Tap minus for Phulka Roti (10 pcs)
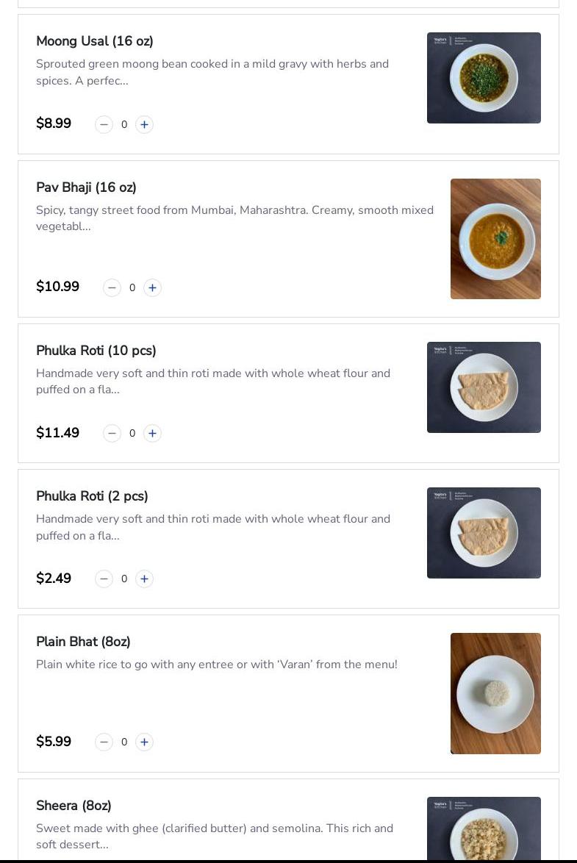577x863 pixels. (112, 434)
